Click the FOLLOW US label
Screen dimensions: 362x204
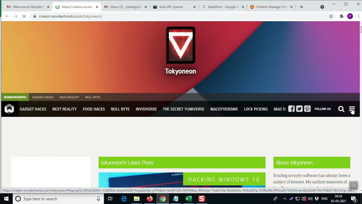point(323,109)
